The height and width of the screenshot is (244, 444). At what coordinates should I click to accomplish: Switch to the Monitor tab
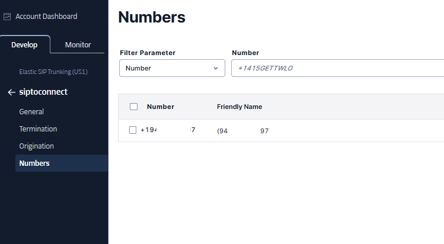point(78,44)
